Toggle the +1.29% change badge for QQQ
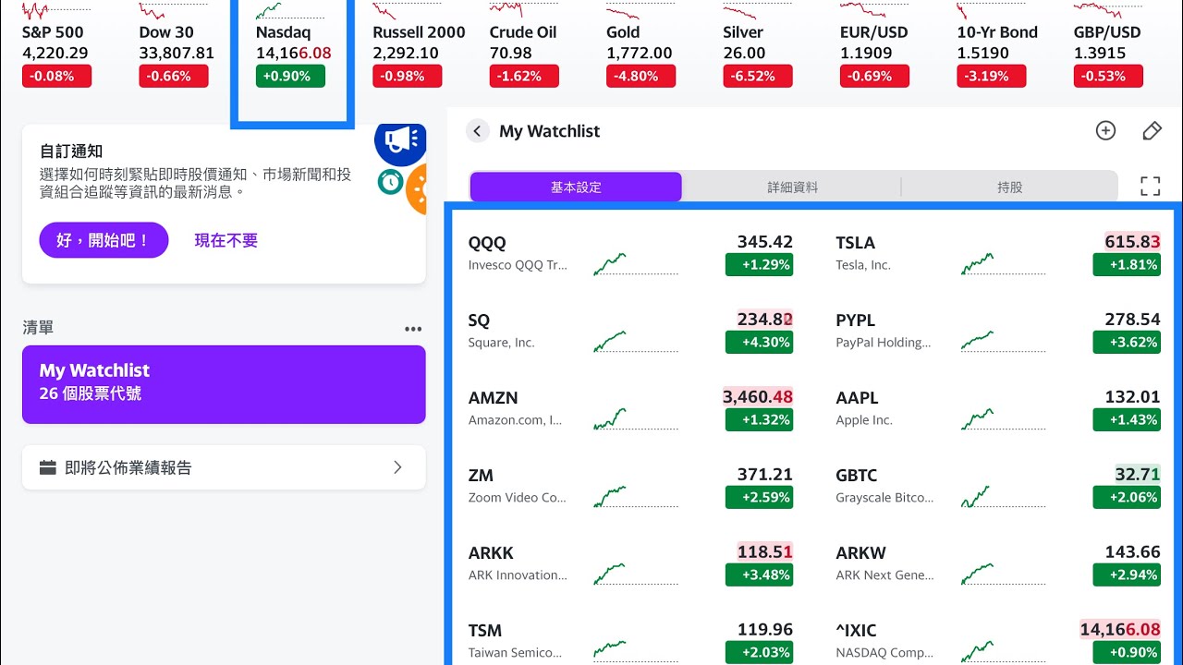 pyautogui.click(x=759, y=264)
